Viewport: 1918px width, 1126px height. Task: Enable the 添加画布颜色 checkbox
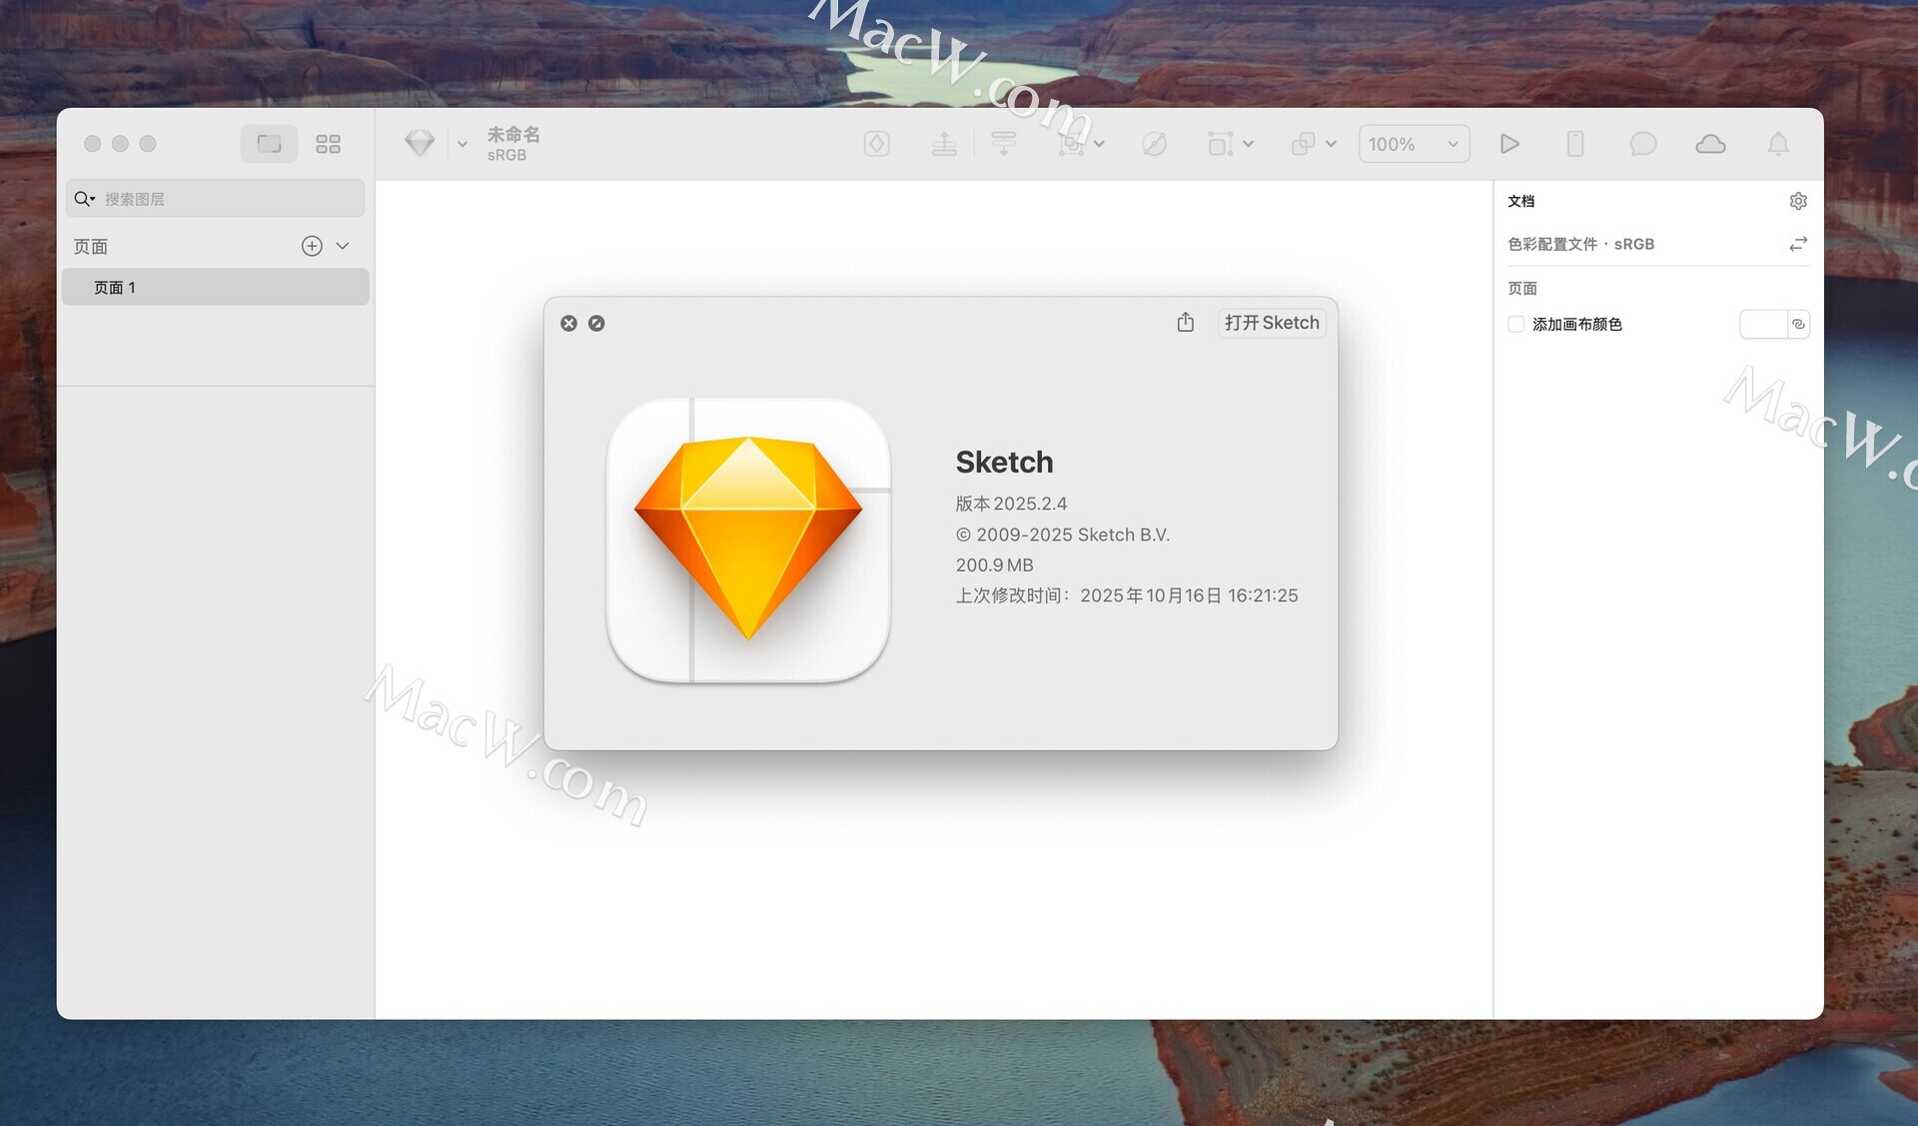(1515, 324)
